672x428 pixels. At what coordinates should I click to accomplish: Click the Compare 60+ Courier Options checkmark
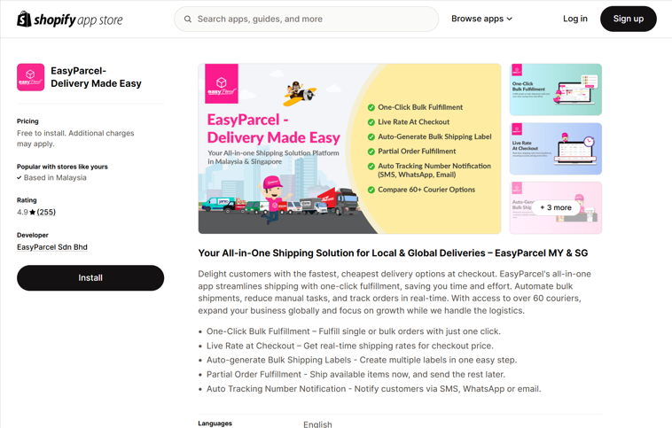point(371,190)
